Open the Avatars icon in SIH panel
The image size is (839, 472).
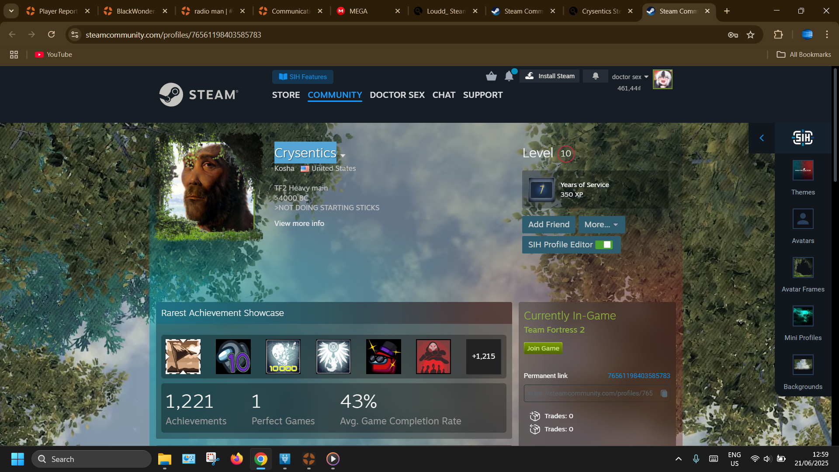(803, 219)
